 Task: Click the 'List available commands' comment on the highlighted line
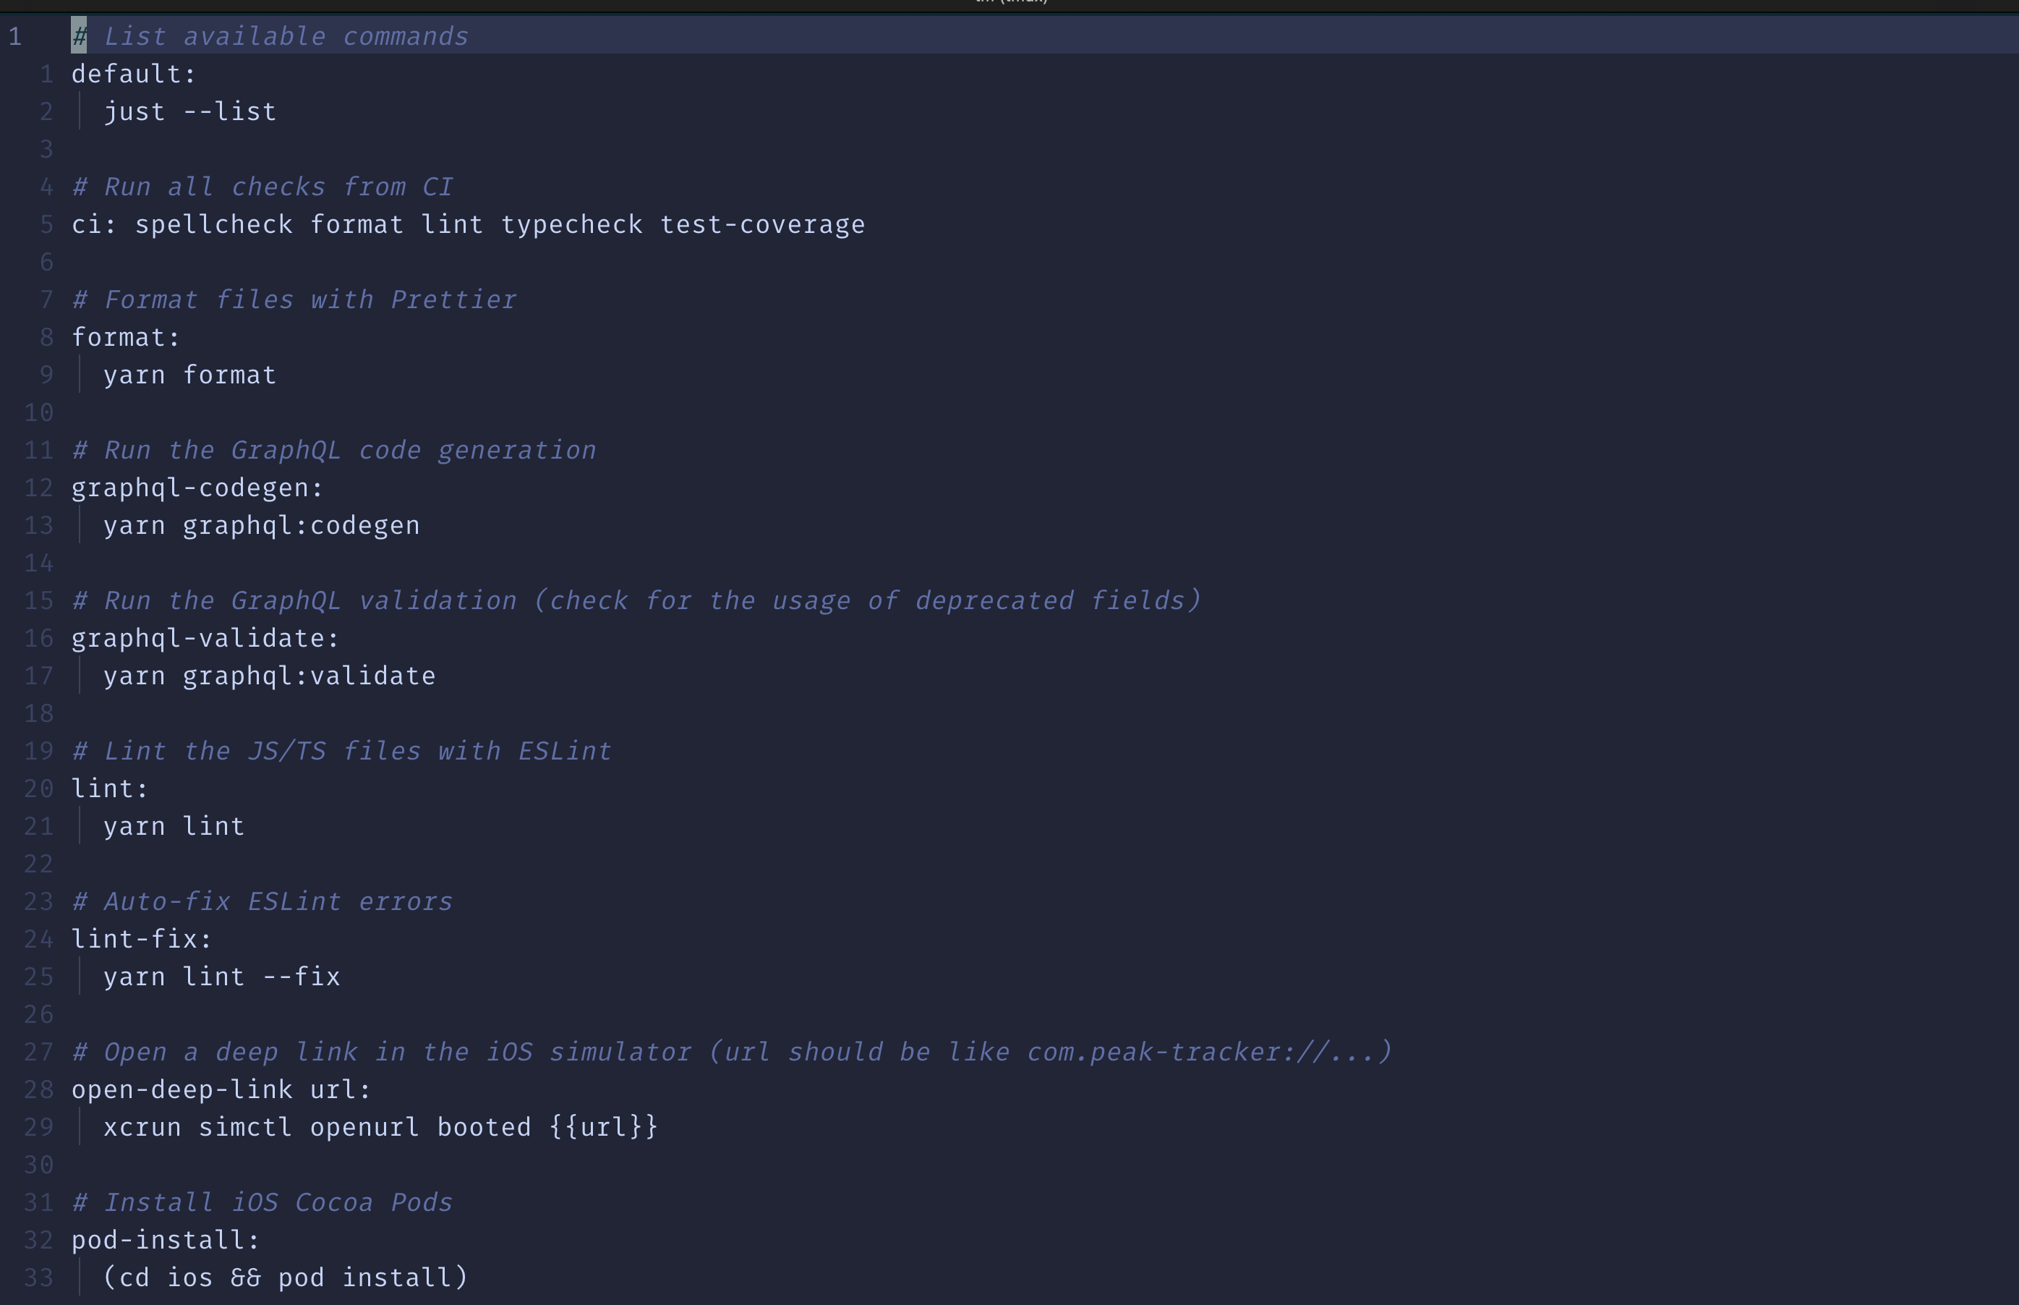(x=286, y=36)
